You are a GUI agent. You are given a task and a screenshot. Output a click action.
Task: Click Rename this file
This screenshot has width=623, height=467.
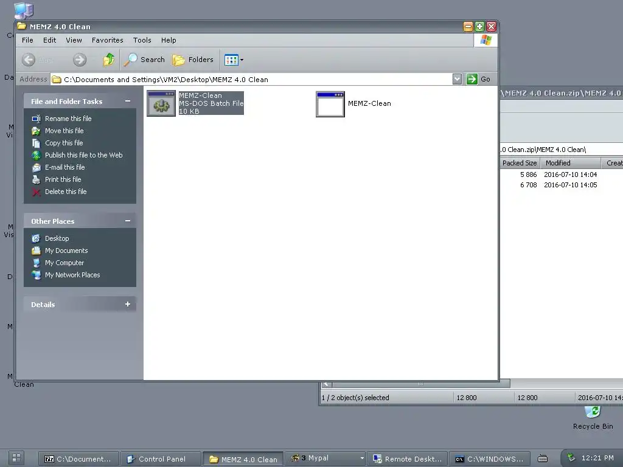68,119
